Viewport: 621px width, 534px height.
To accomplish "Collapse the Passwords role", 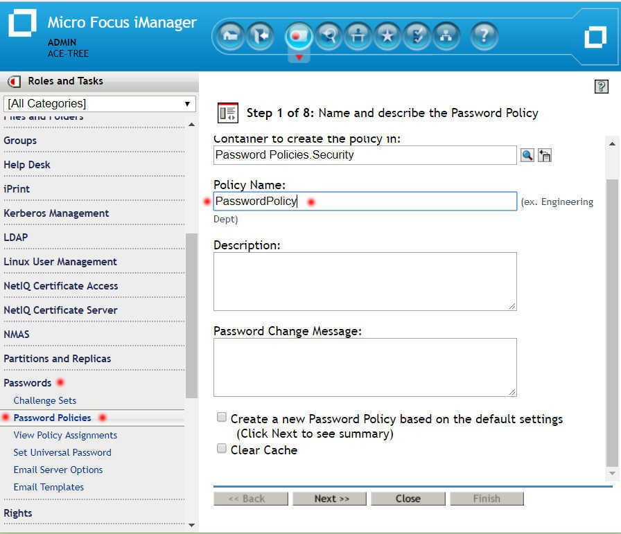I will [28, 383].
